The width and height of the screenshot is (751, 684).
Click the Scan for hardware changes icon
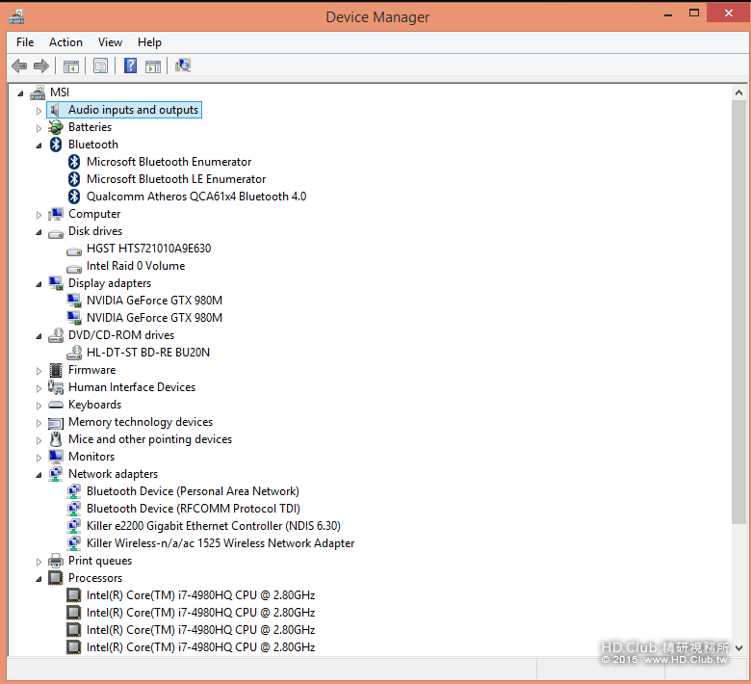(x=183, y=66)
